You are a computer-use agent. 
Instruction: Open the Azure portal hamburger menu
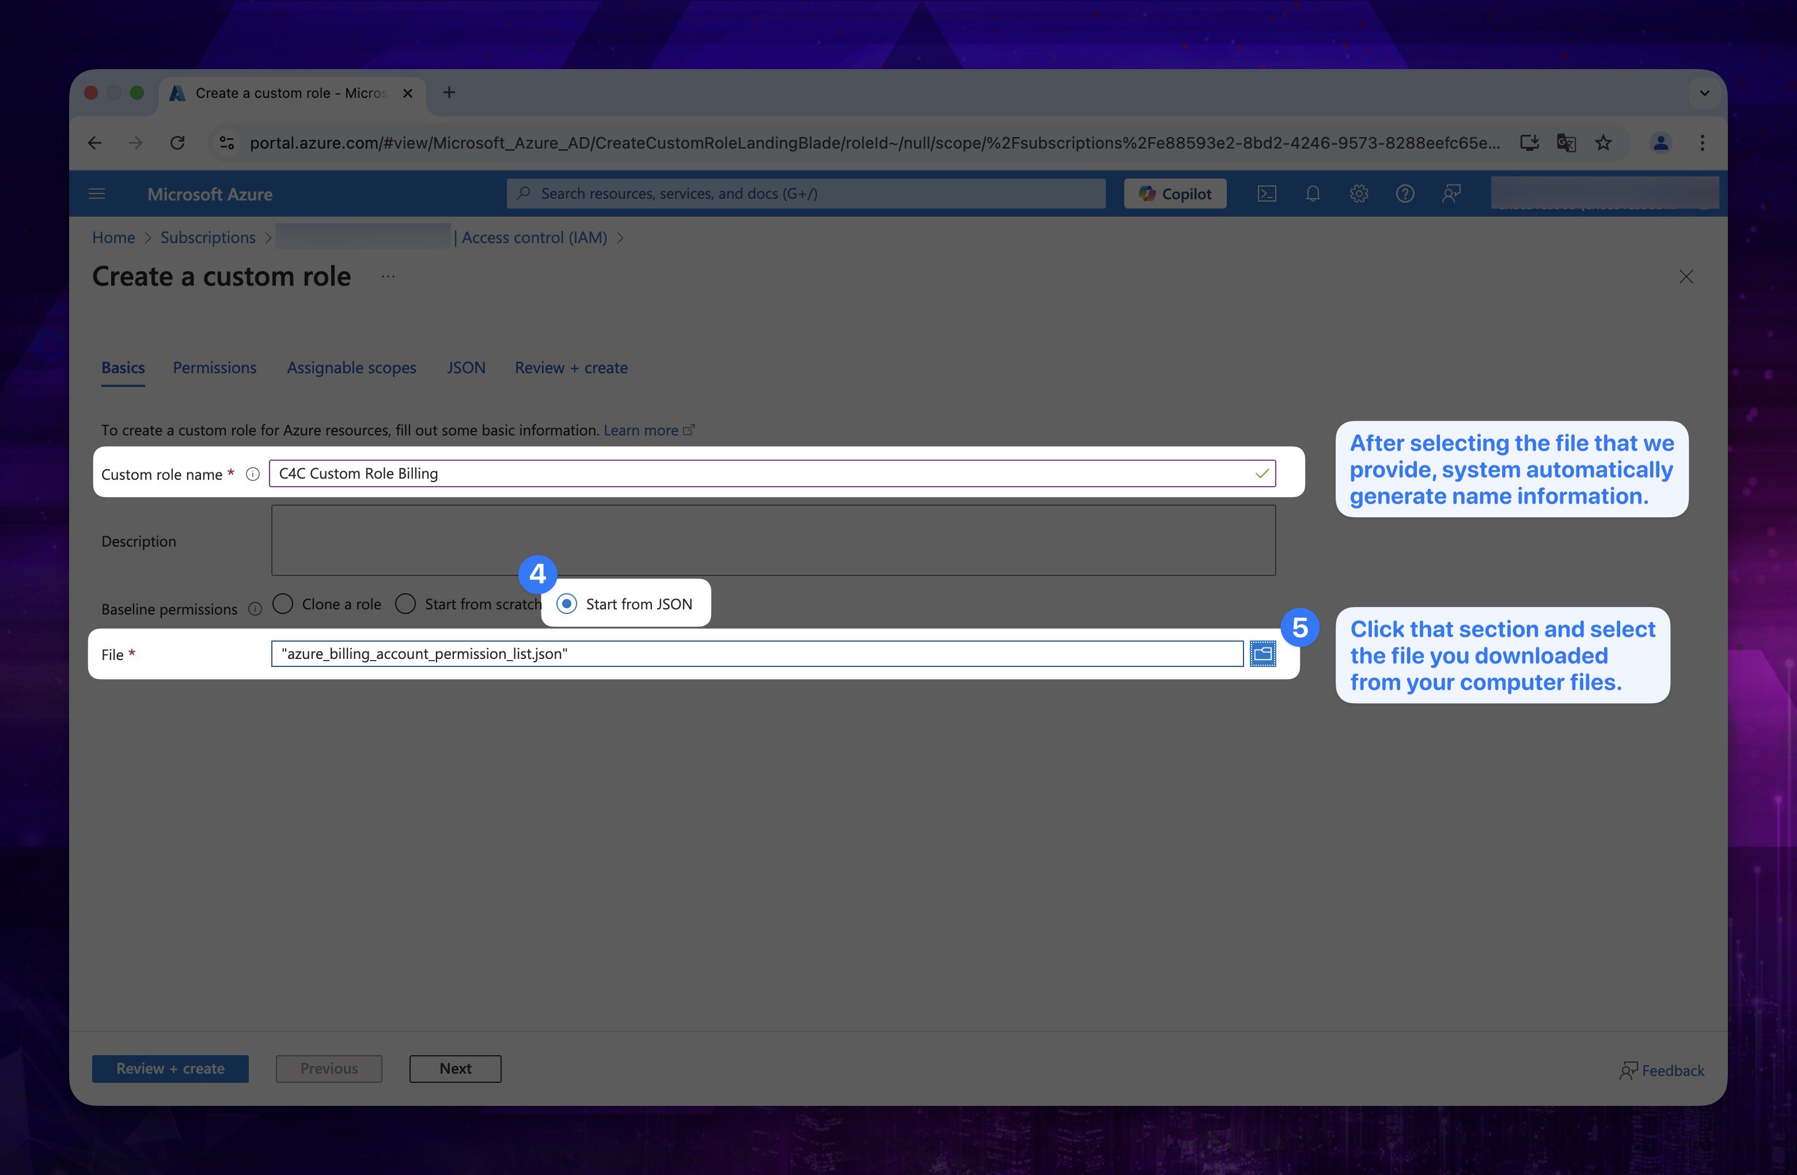point(97,194)
